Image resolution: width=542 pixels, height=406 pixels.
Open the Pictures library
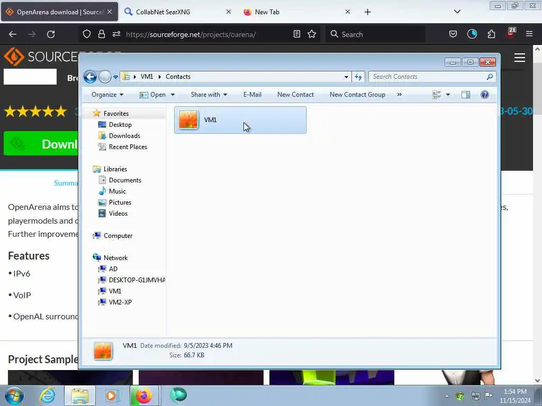pos(120,202)
